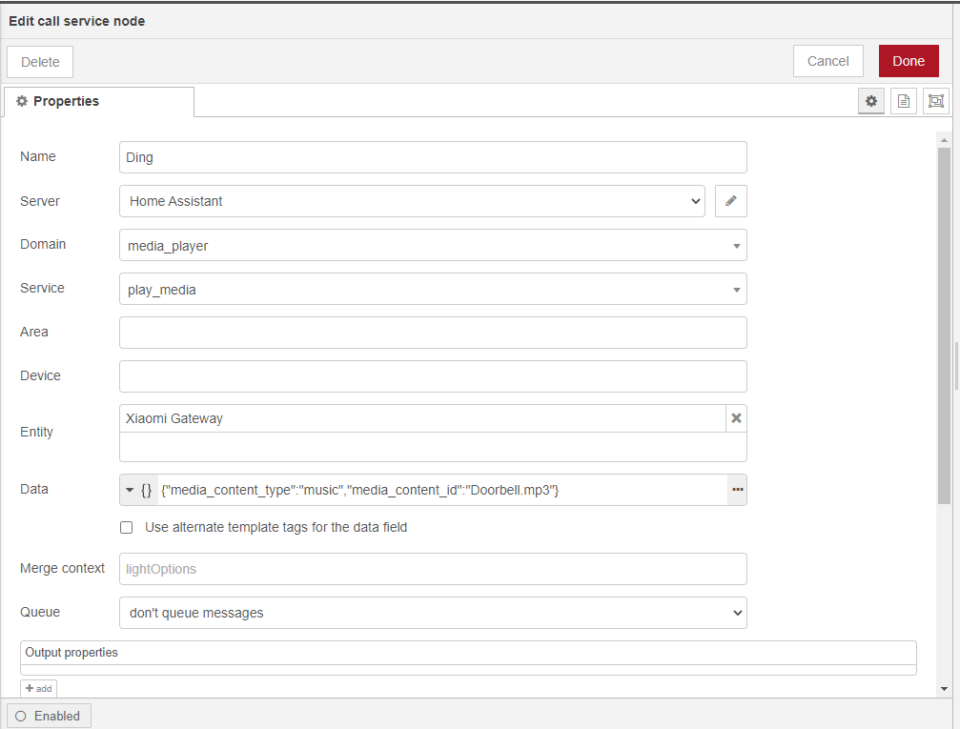This screenshot has width=960, height=729.
Task: Open the Domain media_player dropdown arrow
Action: [737, 246]
